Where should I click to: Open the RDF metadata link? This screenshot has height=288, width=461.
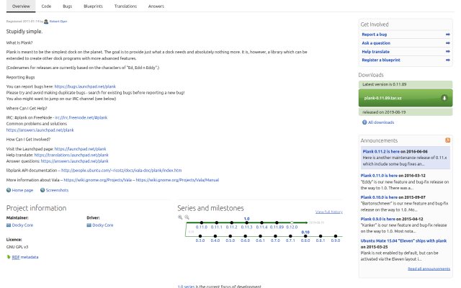pyautogui.click(x=25, y=257)
